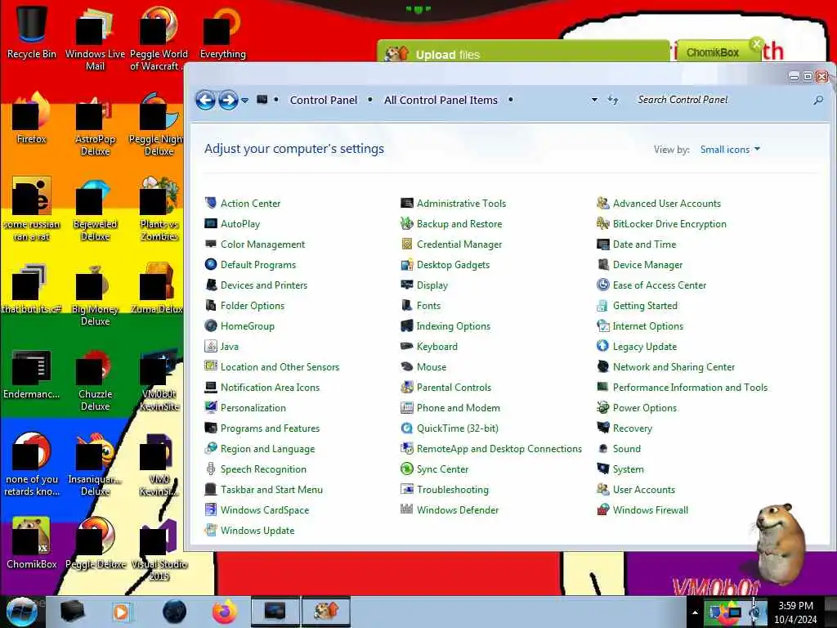This screenshot has height=628, width=837.
Task: Show hidden system tray icons
Action: coord(695,612)
